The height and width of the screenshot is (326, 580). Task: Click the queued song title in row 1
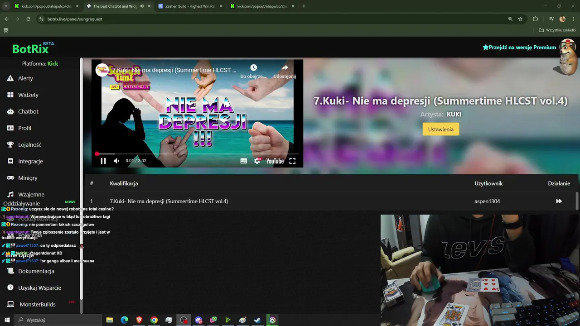point(169,201)
